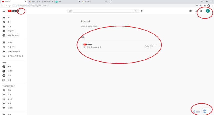Screen dimensions: 214x115
Task: Close the YouTube tab
Action: (26, 2)
